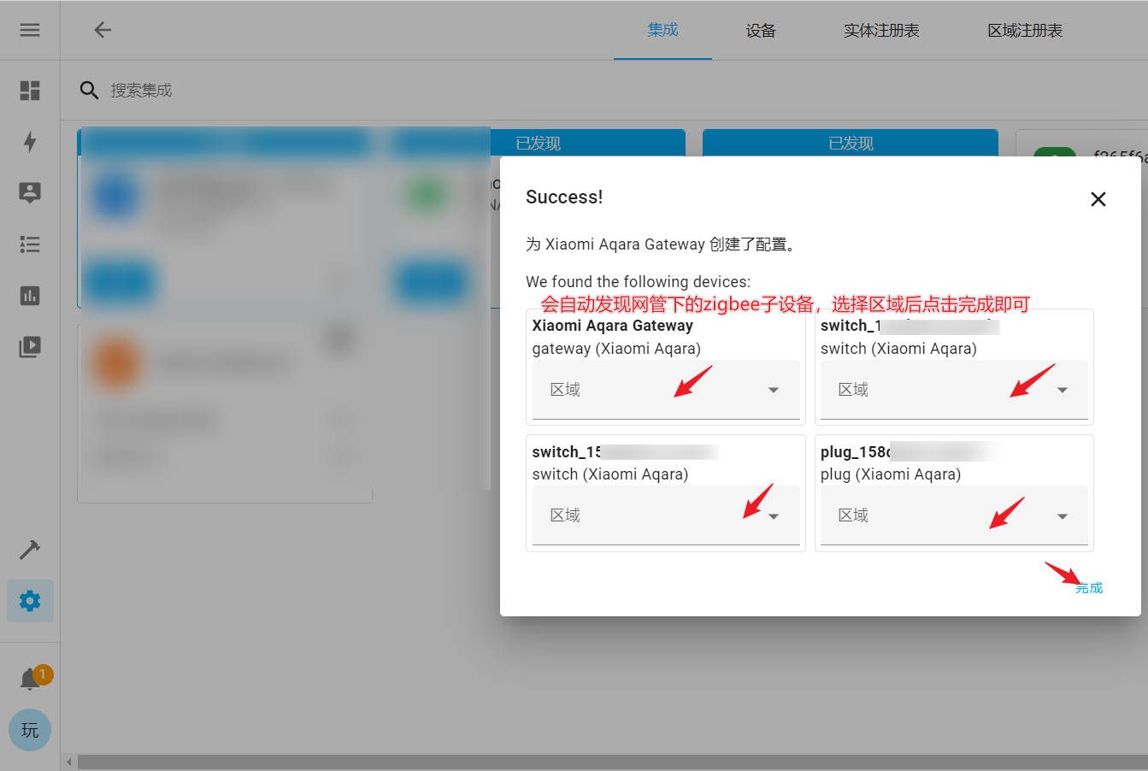1148x771 pixels.
Task: Close the Success dialog
Action: 1098,199
